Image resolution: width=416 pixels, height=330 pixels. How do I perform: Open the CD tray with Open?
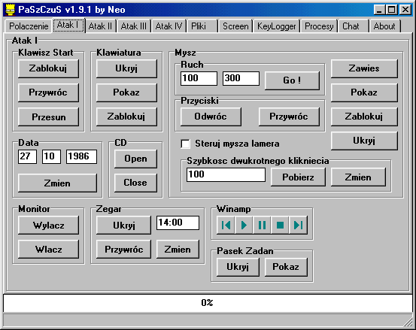pos(135,159)
